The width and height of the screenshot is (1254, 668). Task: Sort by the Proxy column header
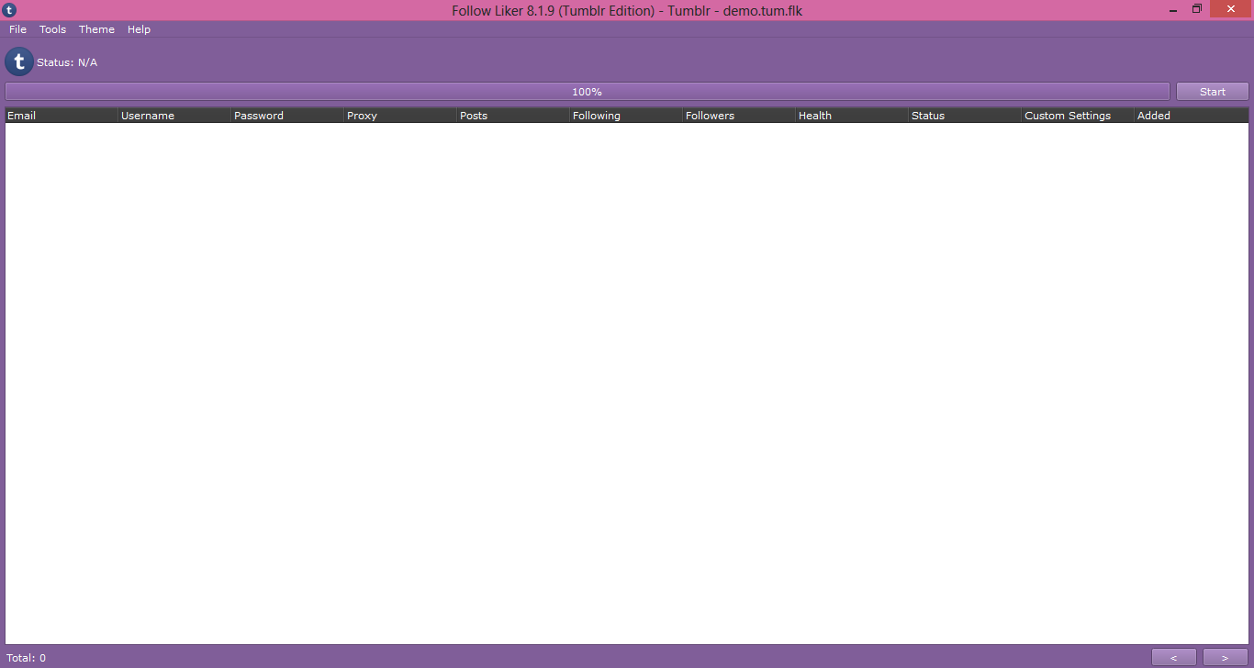[400, 116]
